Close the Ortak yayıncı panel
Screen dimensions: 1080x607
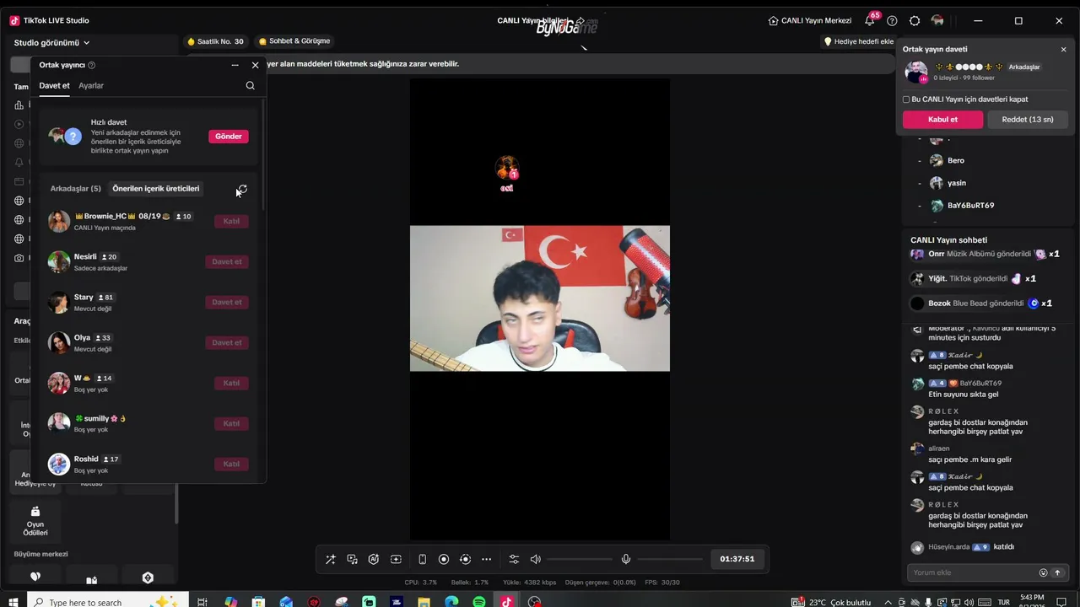pyautogui.click(x=255, y=65)
